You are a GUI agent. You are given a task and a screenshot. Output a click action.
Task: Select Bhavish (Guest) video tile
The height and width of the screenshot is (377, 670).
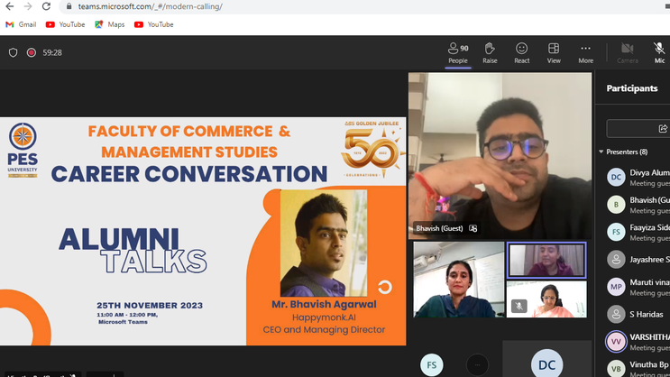pyautogui.click(x=500, y=155)
